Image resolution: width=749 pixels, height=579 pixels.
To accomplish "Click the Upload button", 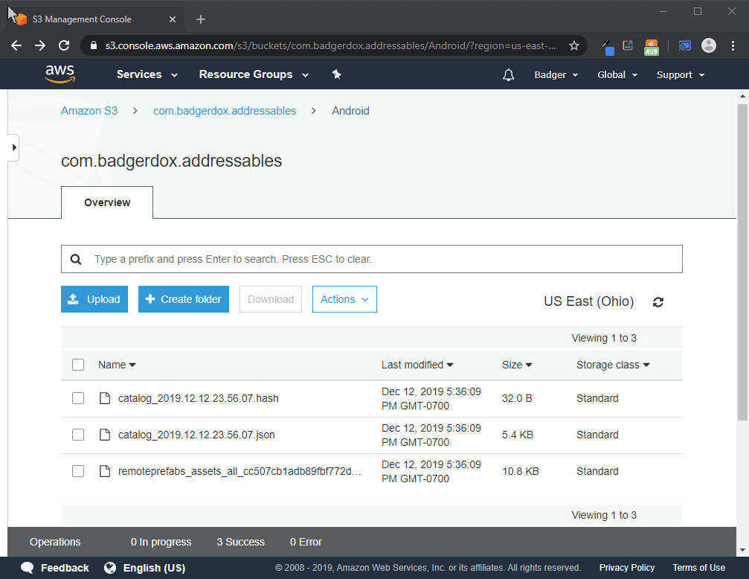I will pyautogui.click(x=94, y=299).
